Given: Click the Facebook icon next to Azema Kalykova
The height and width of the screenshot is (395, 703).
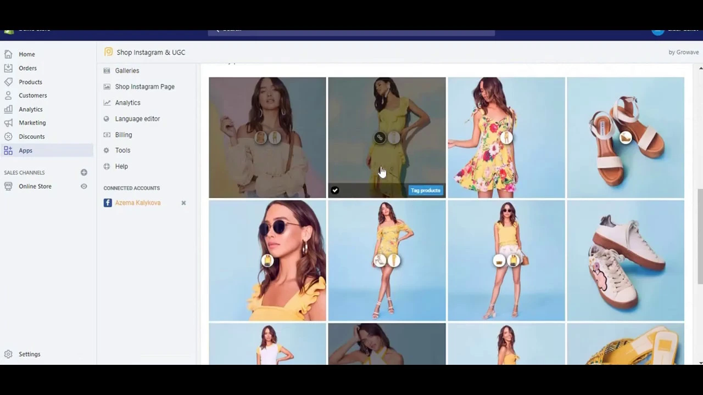Looking at the screenshot, I should pos(108,203).
